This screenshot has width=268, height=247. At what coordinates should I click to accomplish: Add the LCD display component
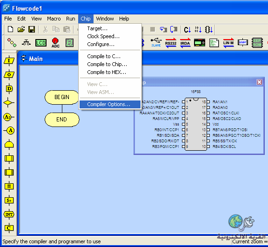click(41, 43)
